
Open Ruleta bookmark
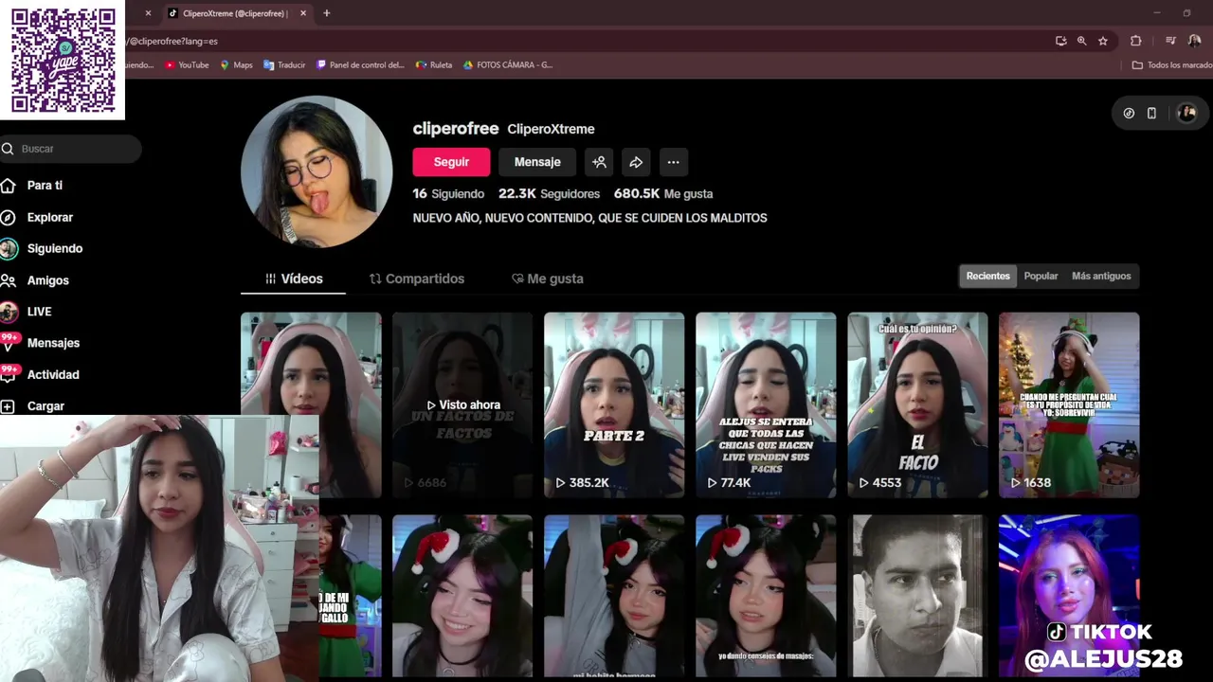pos(434,65)
